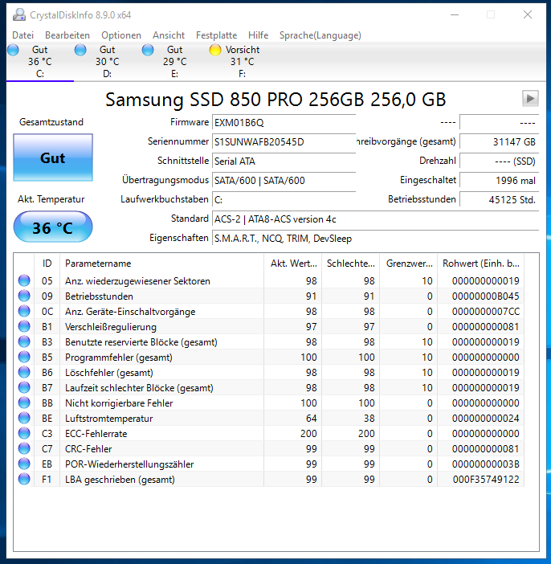Click the Drehzahl value ---- (SSD)
This screenshot has width=551, height=564.
(500, 161)
